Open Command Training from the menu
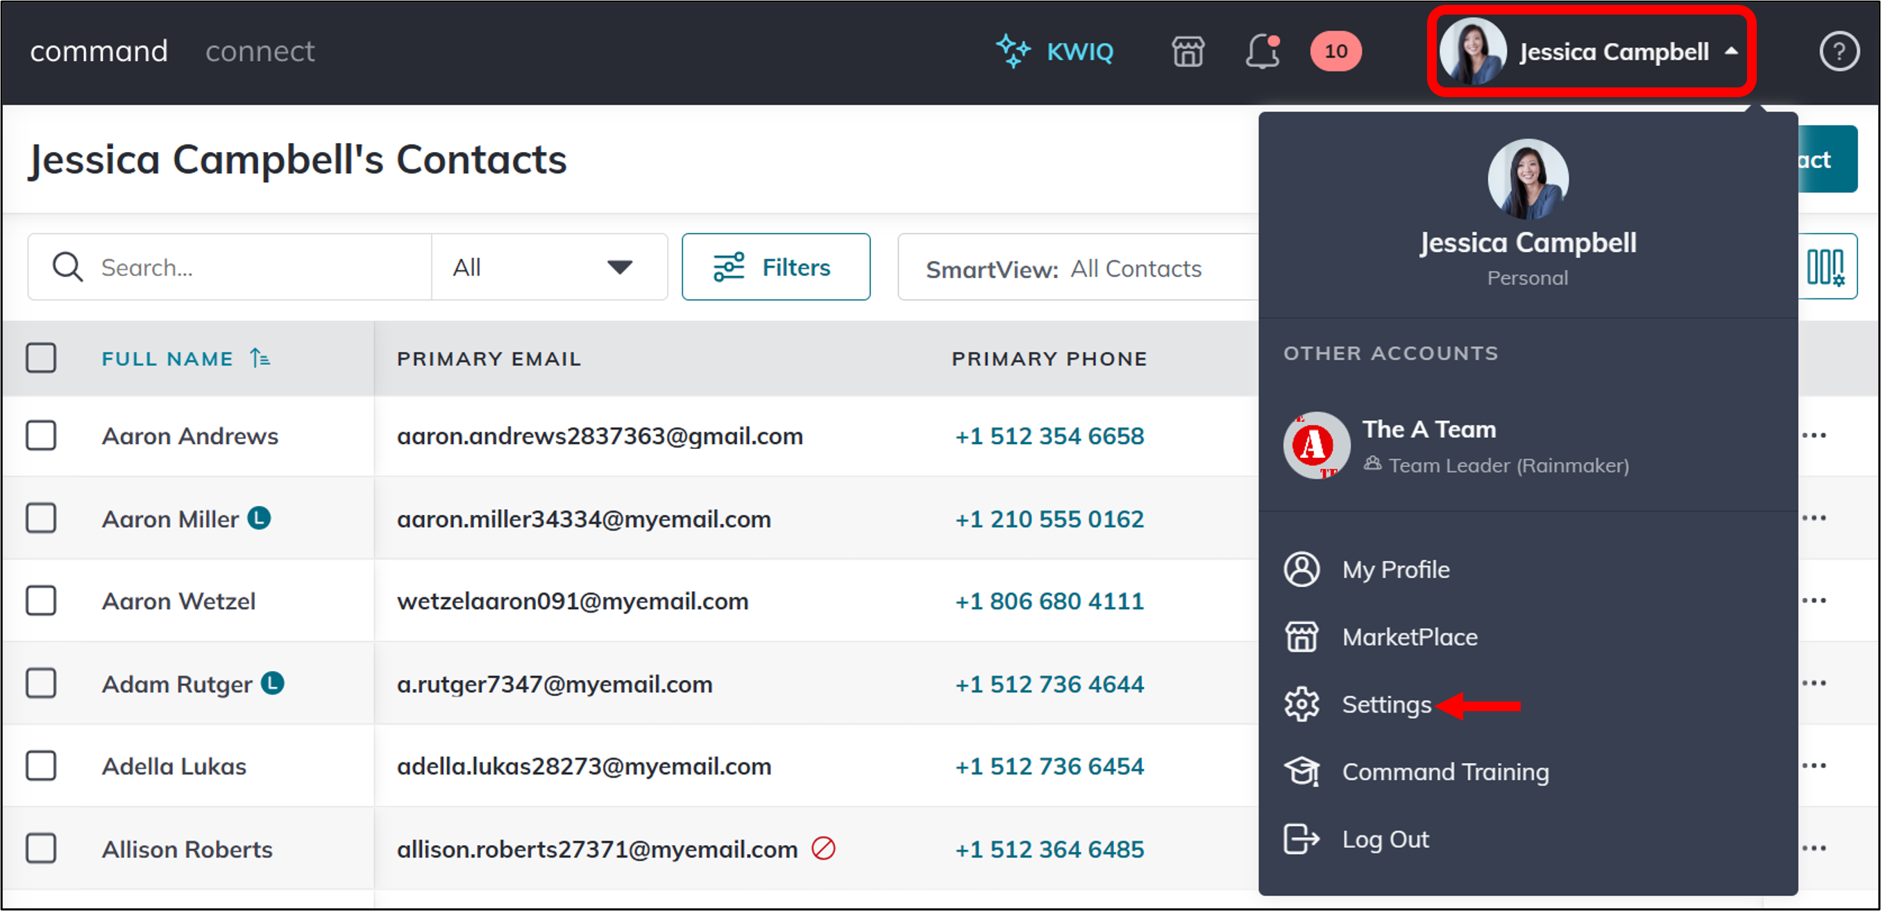The width and height of the screenshot is (1881, 911). click(1444, 772)
